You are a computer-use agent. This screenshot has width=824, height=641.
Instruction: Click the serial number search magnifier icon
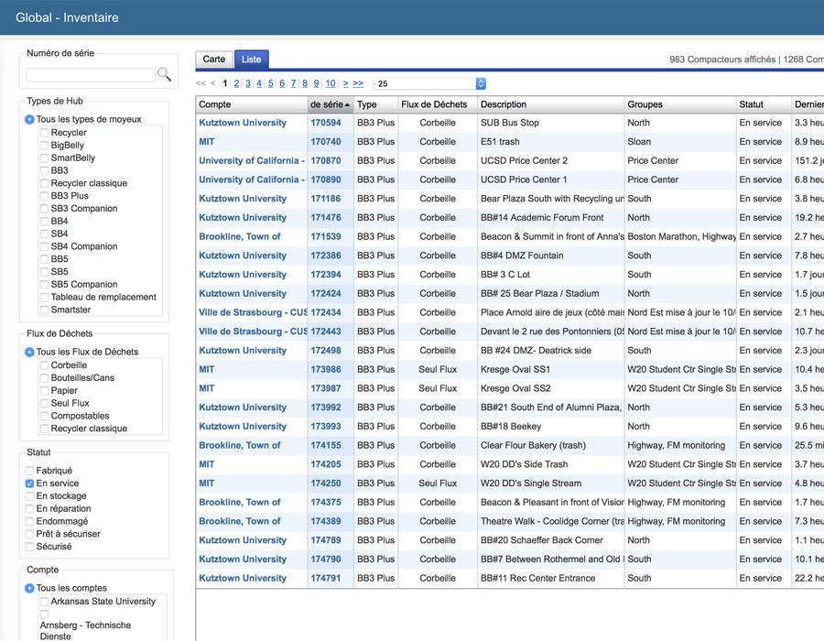coord(164,75)
